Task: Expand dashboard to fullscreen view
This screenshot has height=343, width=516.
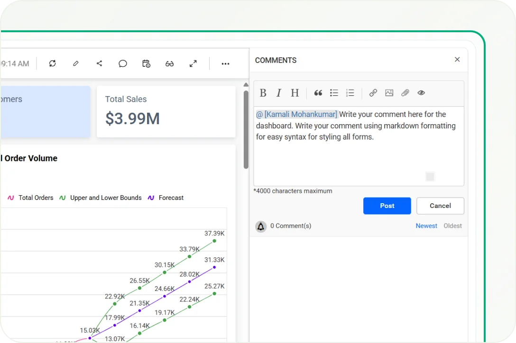Action: point(193,63)
